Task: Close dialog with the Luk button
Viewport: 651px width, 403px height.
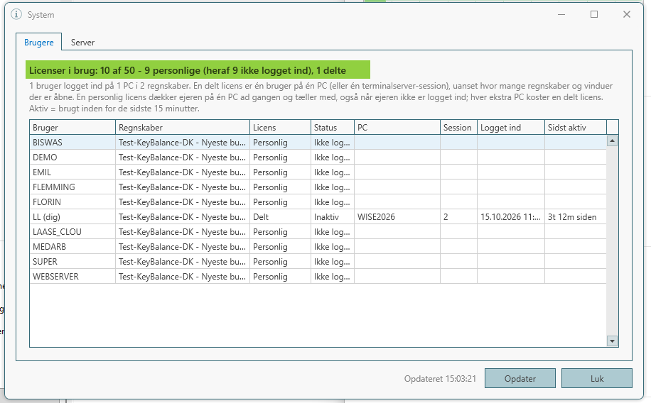Action: pos(596,379)
